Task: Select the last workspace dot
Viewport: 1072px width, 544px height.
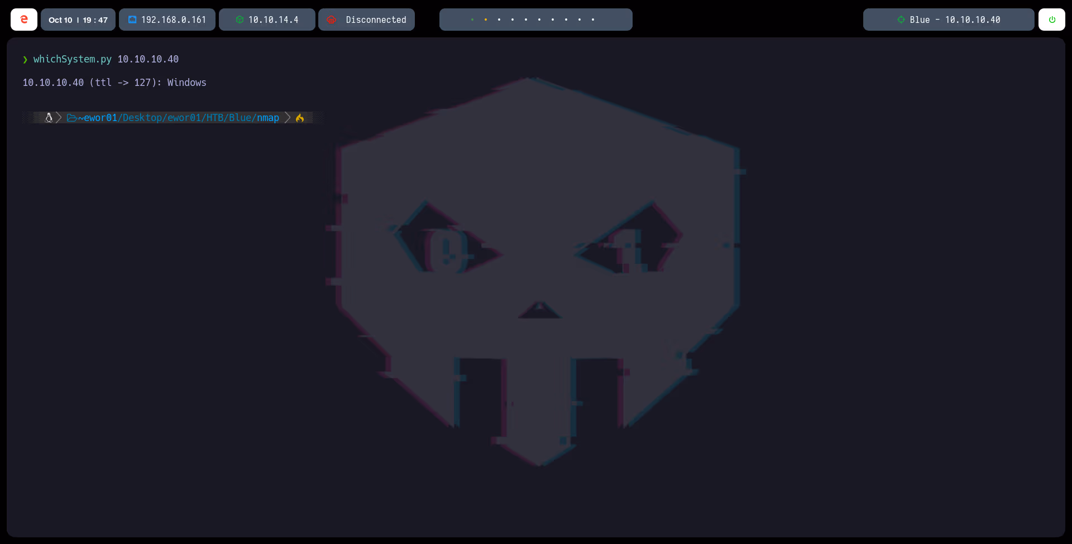Action: pyautogui.click(x=593, y=20)
